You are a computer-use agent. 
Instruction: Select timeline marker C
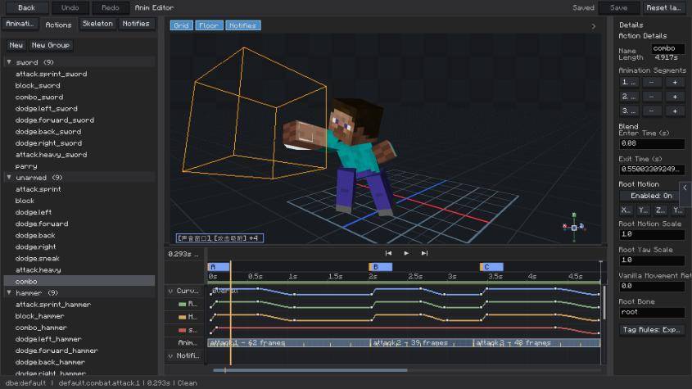pyautogui.click(x=491, y=267)
